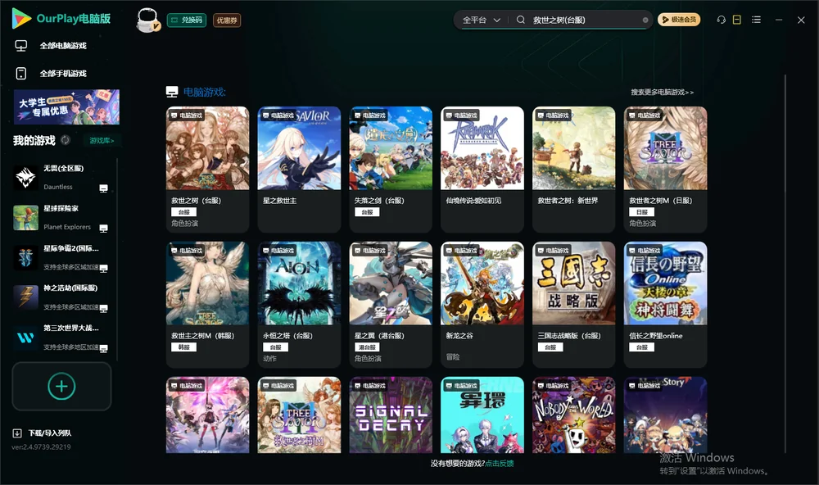The height and width of the screenshot is (485, 819).
Task: Click the 台服 tag under 救世之树(台服)
Action: point(183,212)
